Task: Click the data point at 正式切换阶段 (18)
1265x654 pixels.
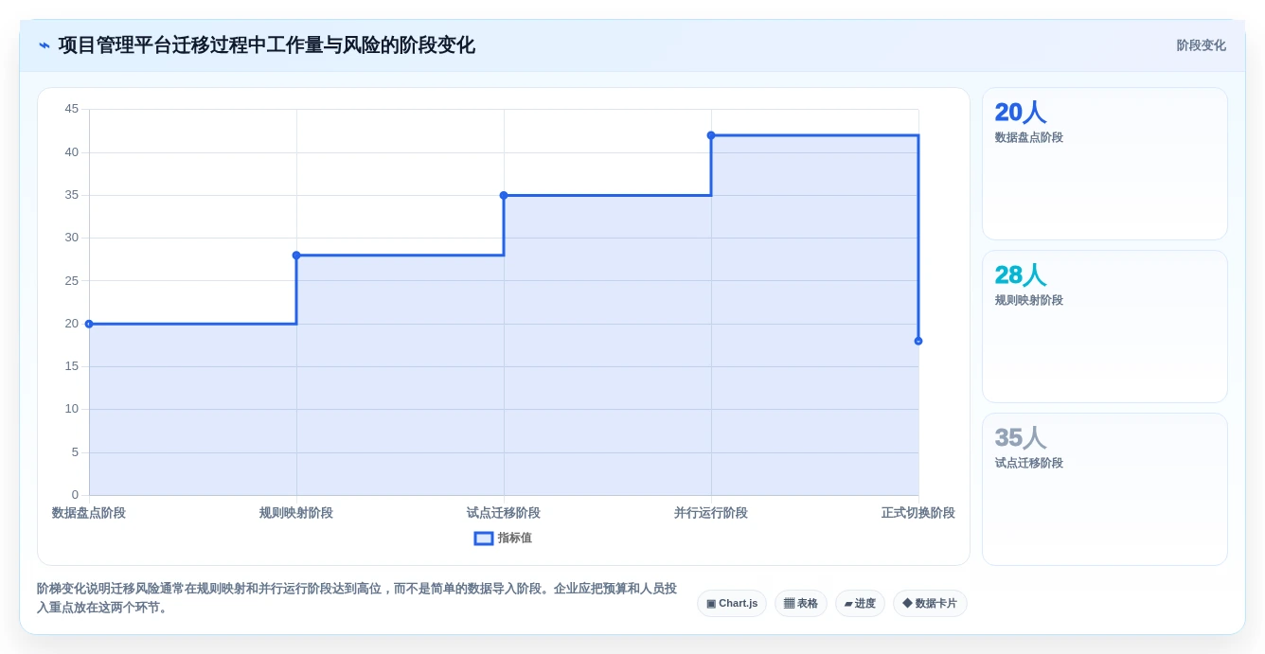Action: point(918,341)
